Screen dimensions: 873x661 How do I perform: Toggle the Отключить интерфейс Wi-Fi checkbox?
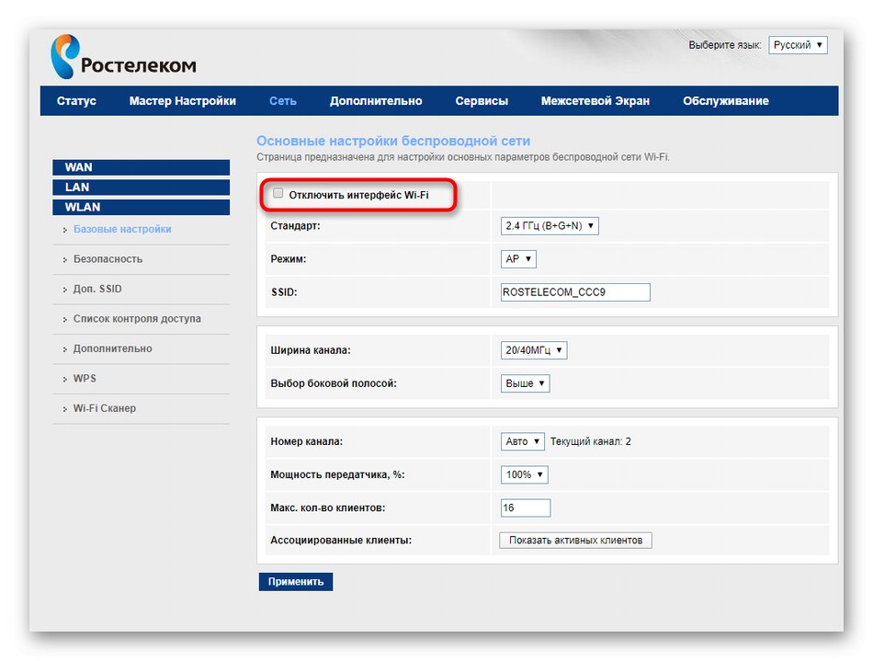(x=278, y=193)
